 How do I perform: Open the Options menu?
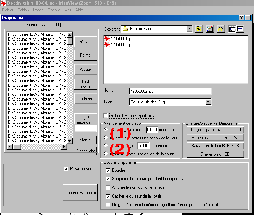point(54,10)
